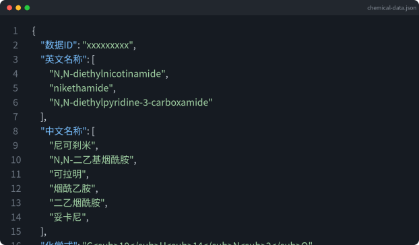
Task: Click the "妥卡尼" string on line 14
Action: point(67,217)
